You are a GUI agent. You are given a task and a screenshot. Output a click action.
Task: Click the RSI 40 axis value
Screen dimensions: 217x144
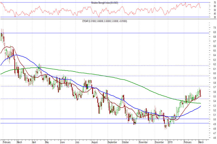(x=215, y=14)
